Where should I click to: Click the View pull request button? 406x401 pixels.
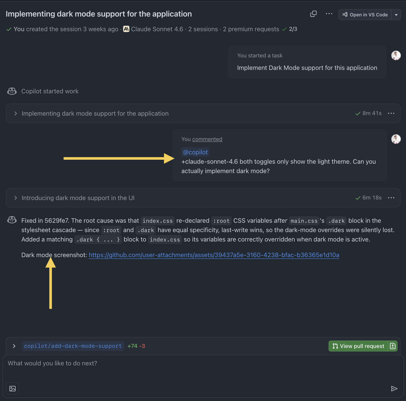(358, 346)
